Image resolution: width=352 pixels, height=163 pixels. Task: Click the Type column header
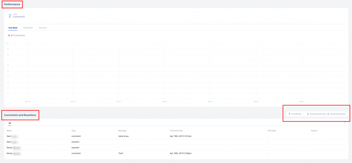[x=74, y=131]
